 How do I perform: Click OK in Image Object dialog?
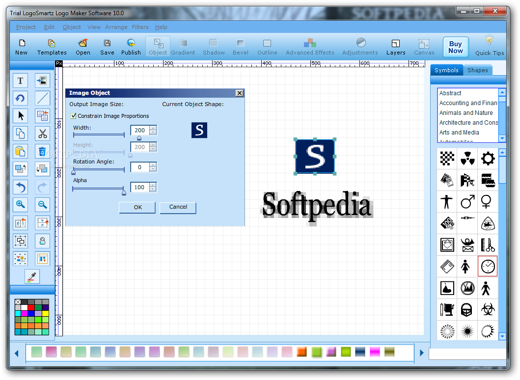[x=137, y=207]
